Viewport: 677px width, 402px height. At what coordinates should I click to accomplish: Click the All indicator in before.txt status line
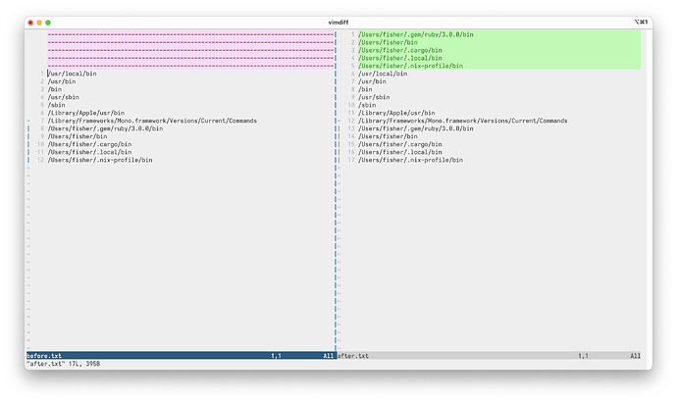point(329,356)
